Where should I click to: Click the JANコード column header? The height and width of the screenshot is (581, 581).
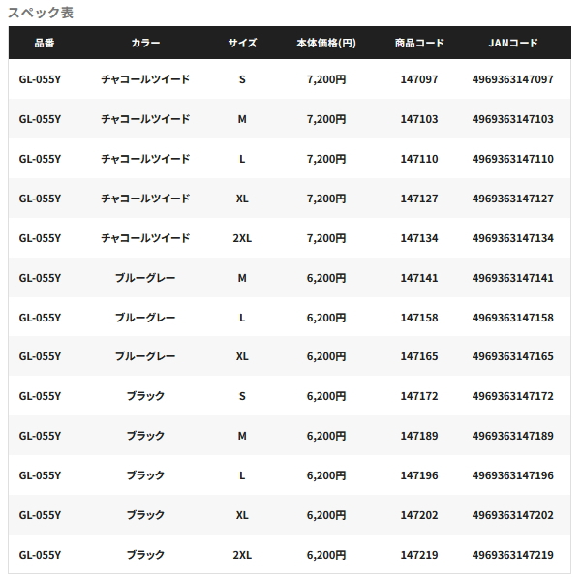tap(513, 43)
